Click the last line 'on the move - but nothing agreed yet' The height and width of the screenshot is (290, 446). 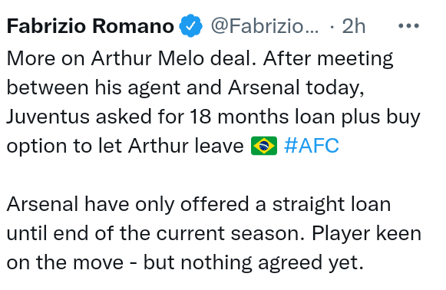(185, 262)
